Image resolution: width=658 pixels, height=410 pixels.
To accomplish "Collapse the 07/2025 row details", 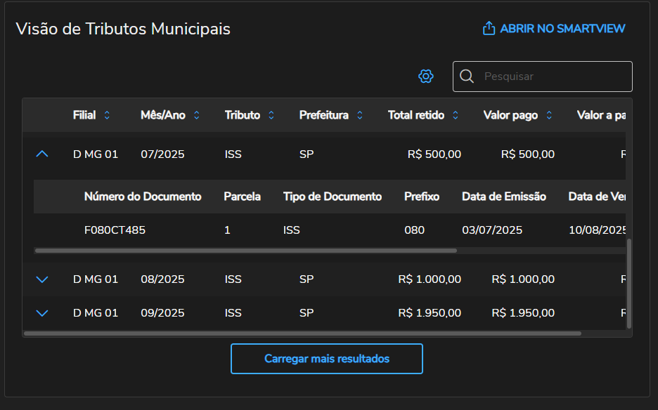I will pos(42,154).
